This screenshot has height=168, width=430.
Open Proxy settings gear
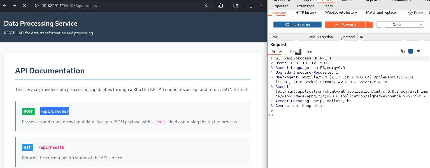[x=410, y=13]
